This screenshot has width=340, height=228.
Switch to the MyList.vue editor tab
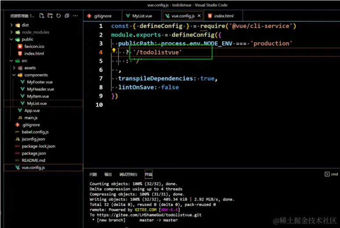(x=142, y=16)
